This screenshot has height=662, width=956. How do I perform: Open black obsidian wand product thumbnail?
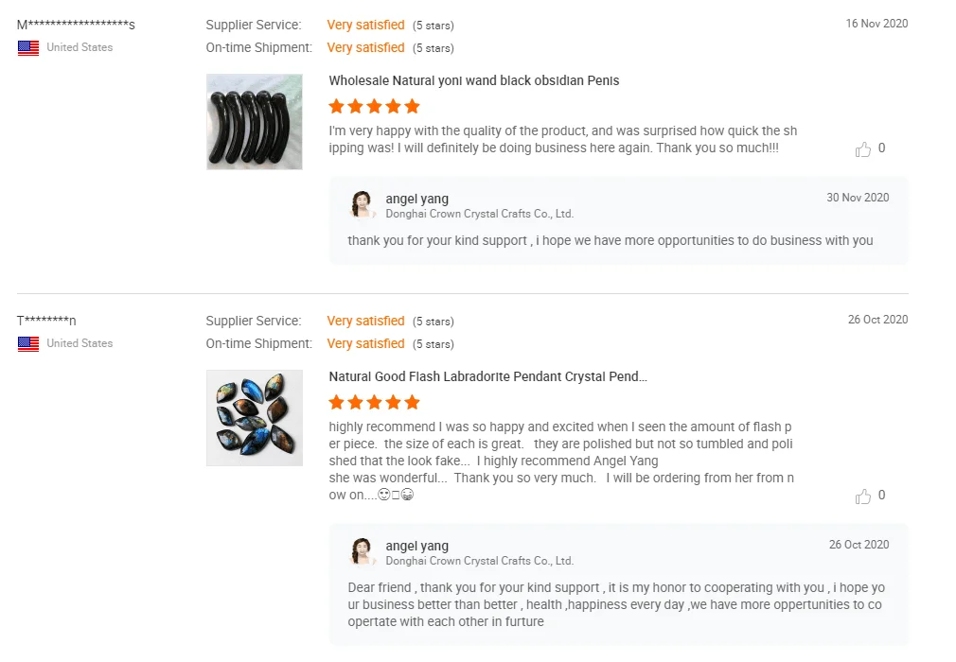(x=255, y=122)
